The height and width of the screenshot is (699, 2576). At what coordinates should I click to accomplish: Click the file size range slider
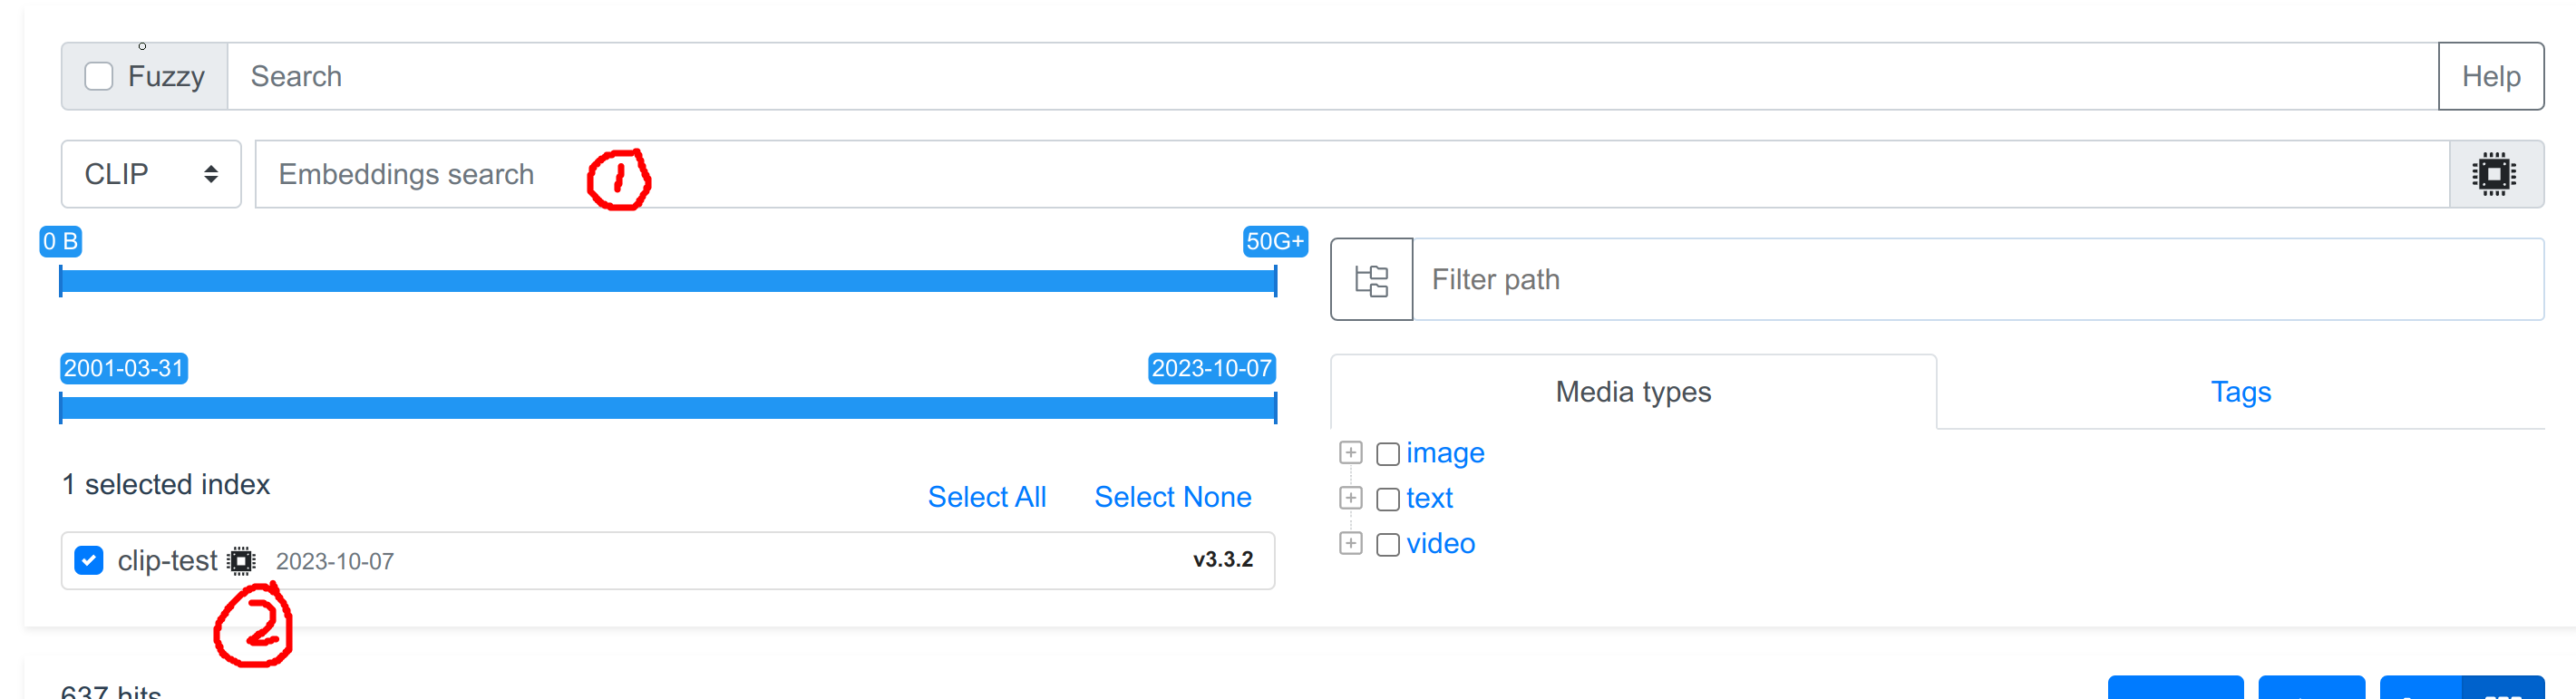pyautogui.click(x=668, y=282)
